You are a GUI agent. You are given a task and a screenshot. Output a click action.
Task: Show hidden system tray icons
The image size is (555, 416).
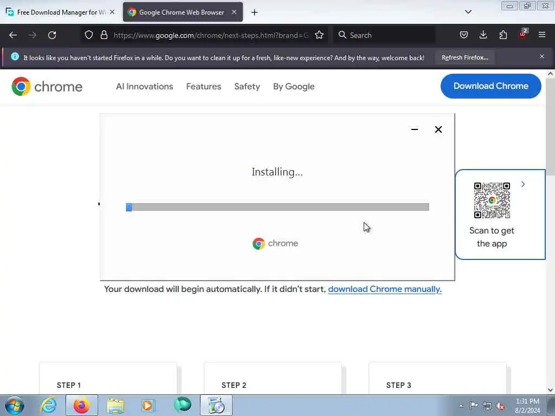click(461, 406)
